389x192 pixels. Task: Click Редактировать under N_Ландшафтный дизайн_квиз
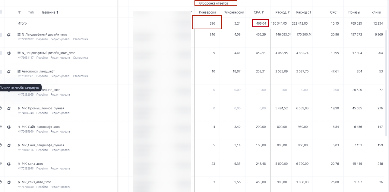pos(60,39)
